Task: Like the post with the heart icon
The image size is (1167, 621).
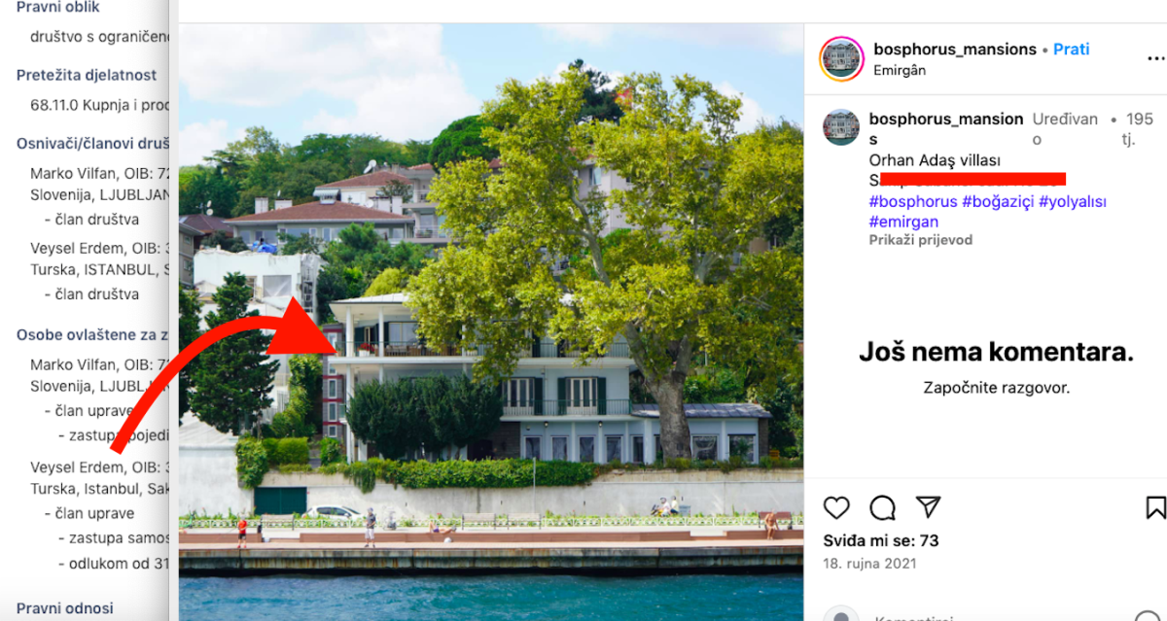Action: pyautogui.click(x=836, y=507)
